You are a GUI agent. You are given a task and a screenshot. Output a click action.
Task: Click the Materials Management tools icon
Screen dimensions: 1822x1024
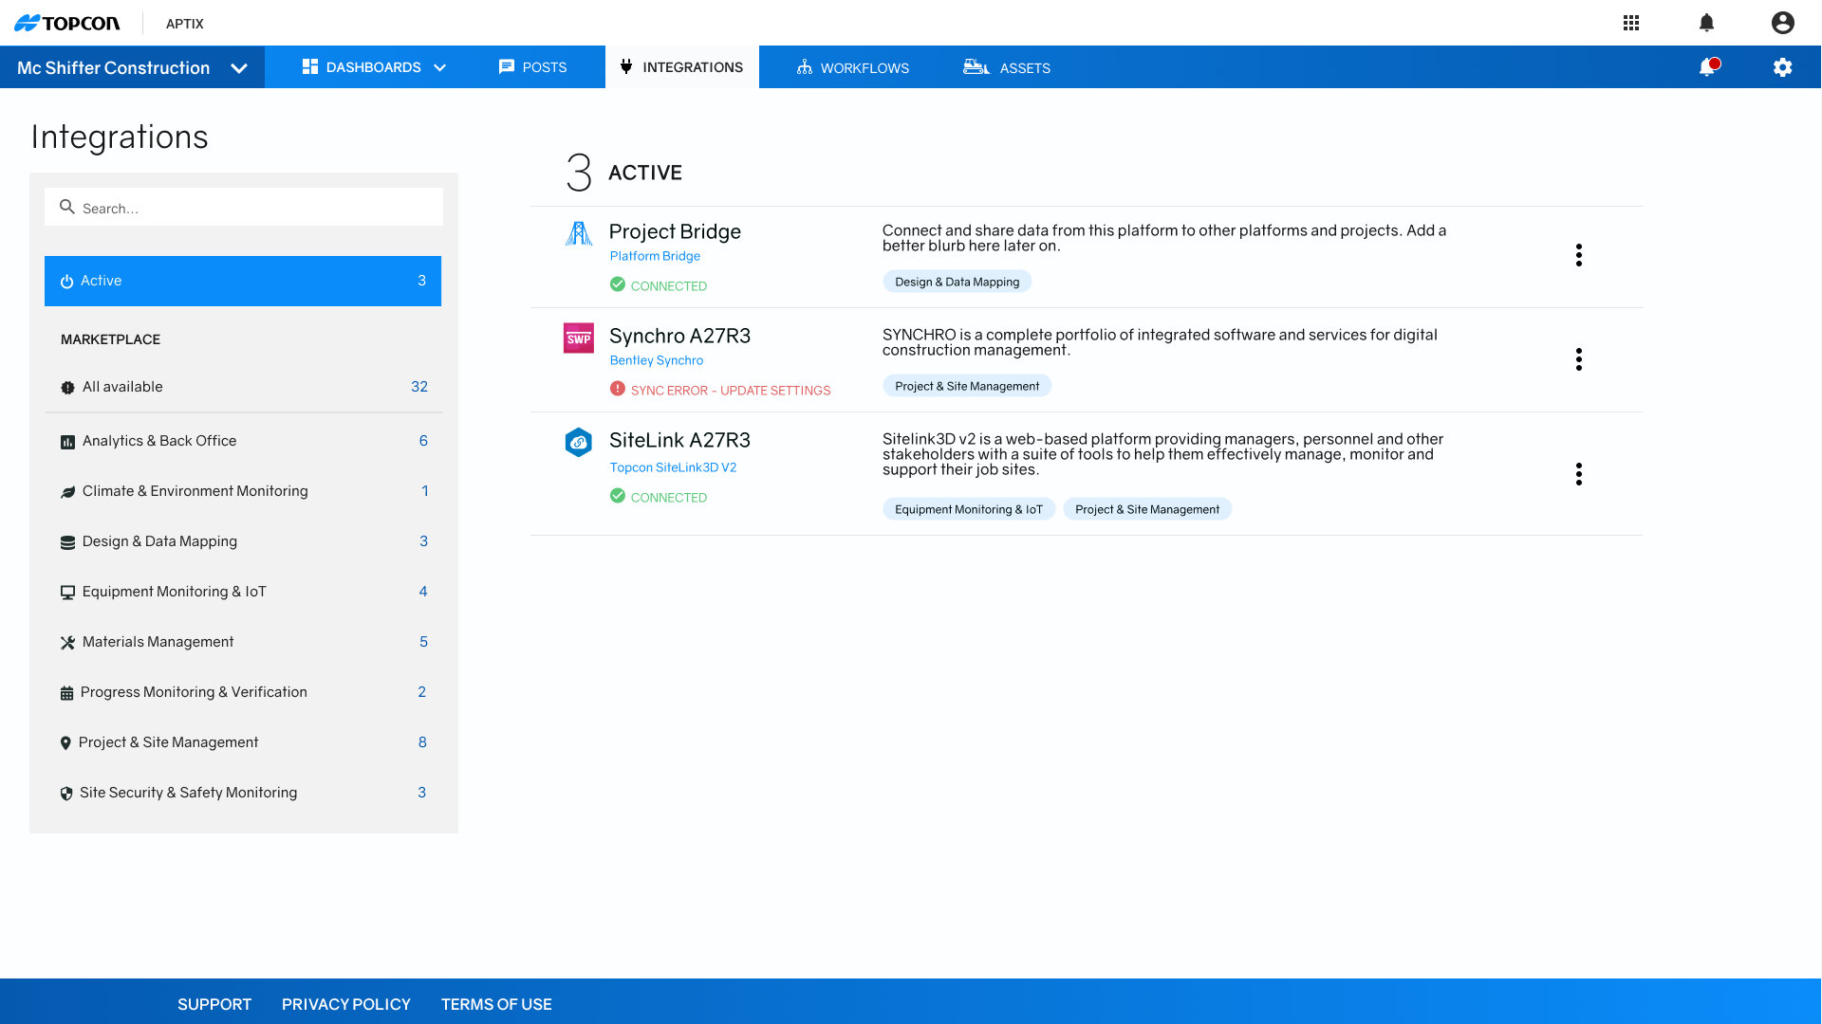tap(67, 643)
